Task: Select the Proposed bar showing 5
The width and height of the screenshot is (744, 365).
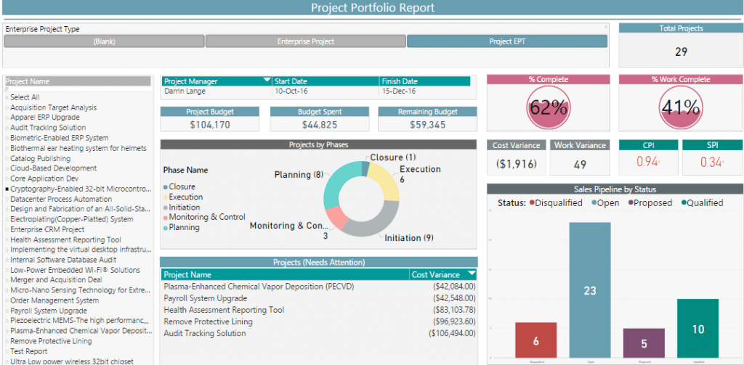Action: (644, 343)
